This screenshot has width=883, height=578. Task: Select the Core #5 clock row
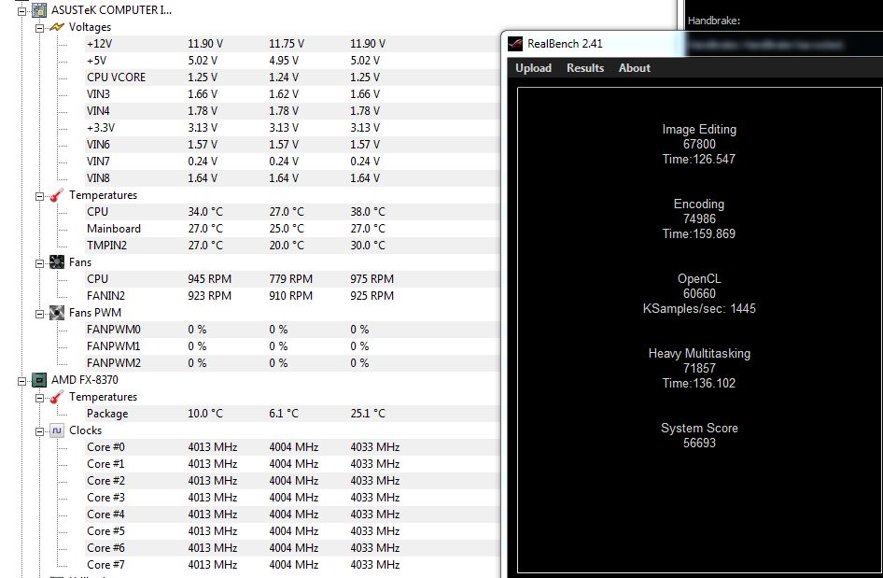click(x=292, y=531)
